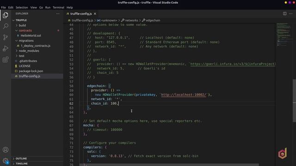Click the editor vertical scrollbar thumb

294,101
